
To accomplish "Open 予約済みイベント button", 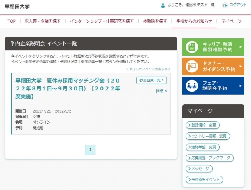I will [x=204, y=180].
